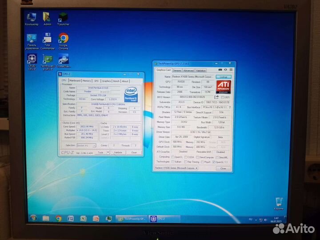The image size is (320, 240).
Task: Toggle the OpenCL checkbox
Action: tap(172, 157)
